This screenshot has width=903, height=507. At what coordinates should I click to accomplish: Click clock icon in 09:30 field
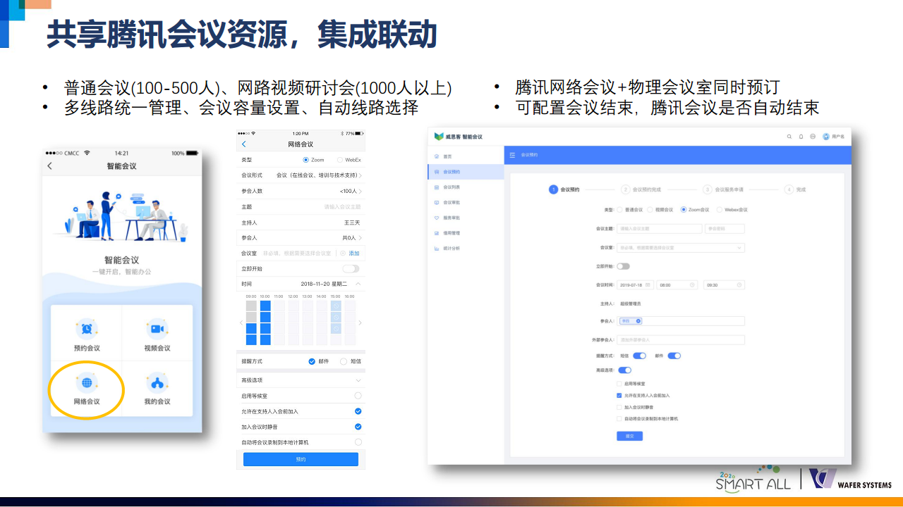coord(739,285)
